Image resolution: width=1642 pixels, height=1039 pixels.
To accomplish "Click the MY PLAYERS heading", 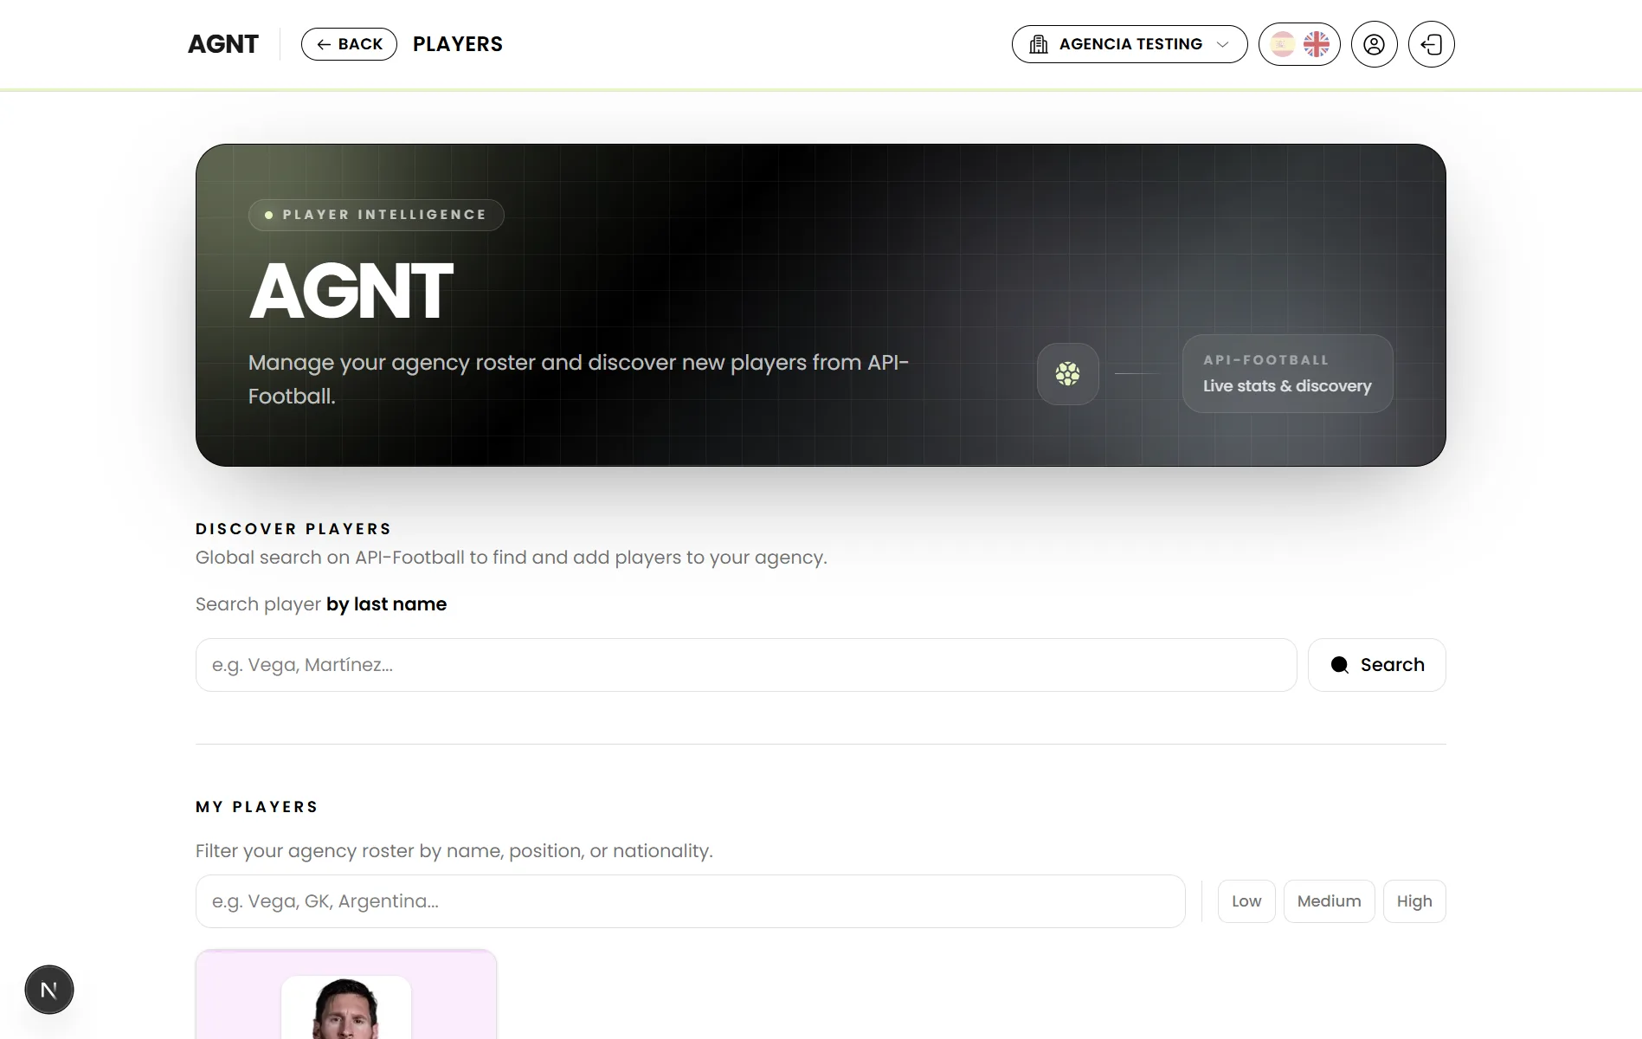I will click(257, 807).
